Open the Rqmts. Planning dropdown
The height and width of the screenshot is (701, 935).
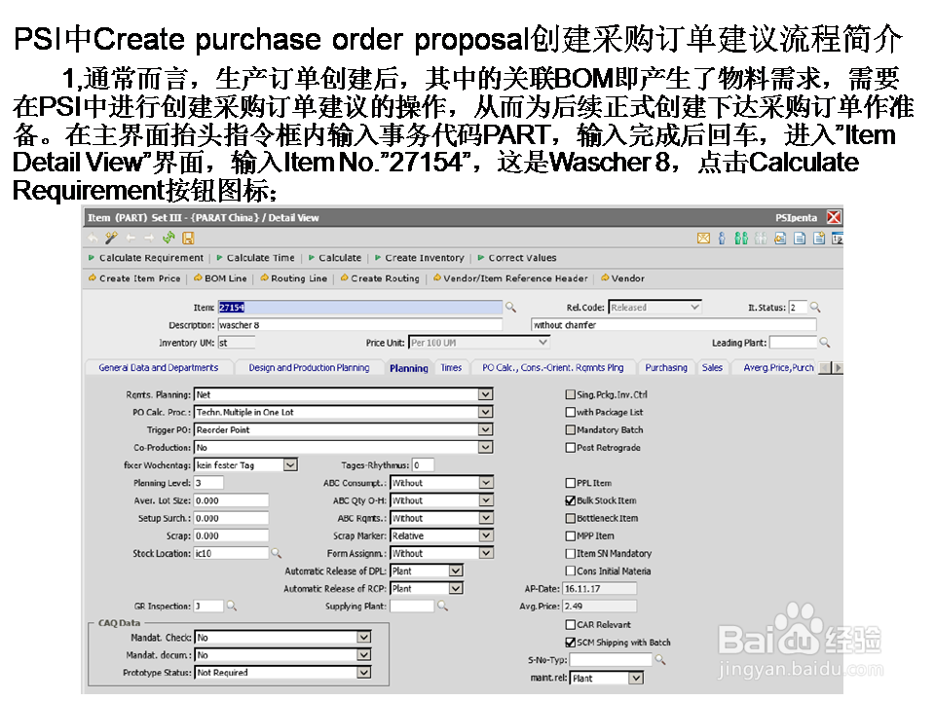(x=484, y=393)
